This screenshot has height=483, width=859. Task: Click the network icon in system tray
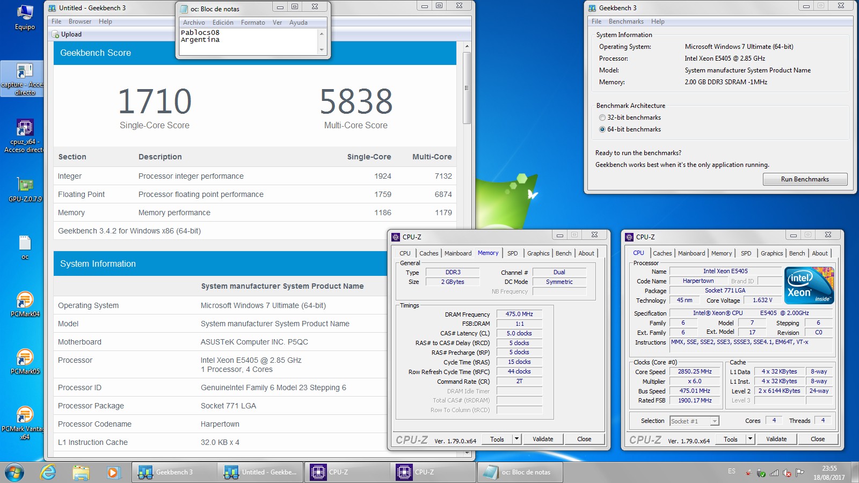pos(774,473)
